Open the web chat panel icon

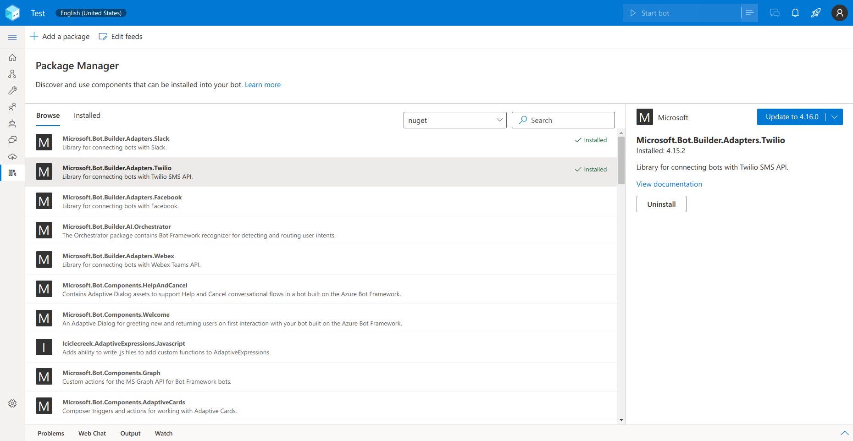coord(775,13)
